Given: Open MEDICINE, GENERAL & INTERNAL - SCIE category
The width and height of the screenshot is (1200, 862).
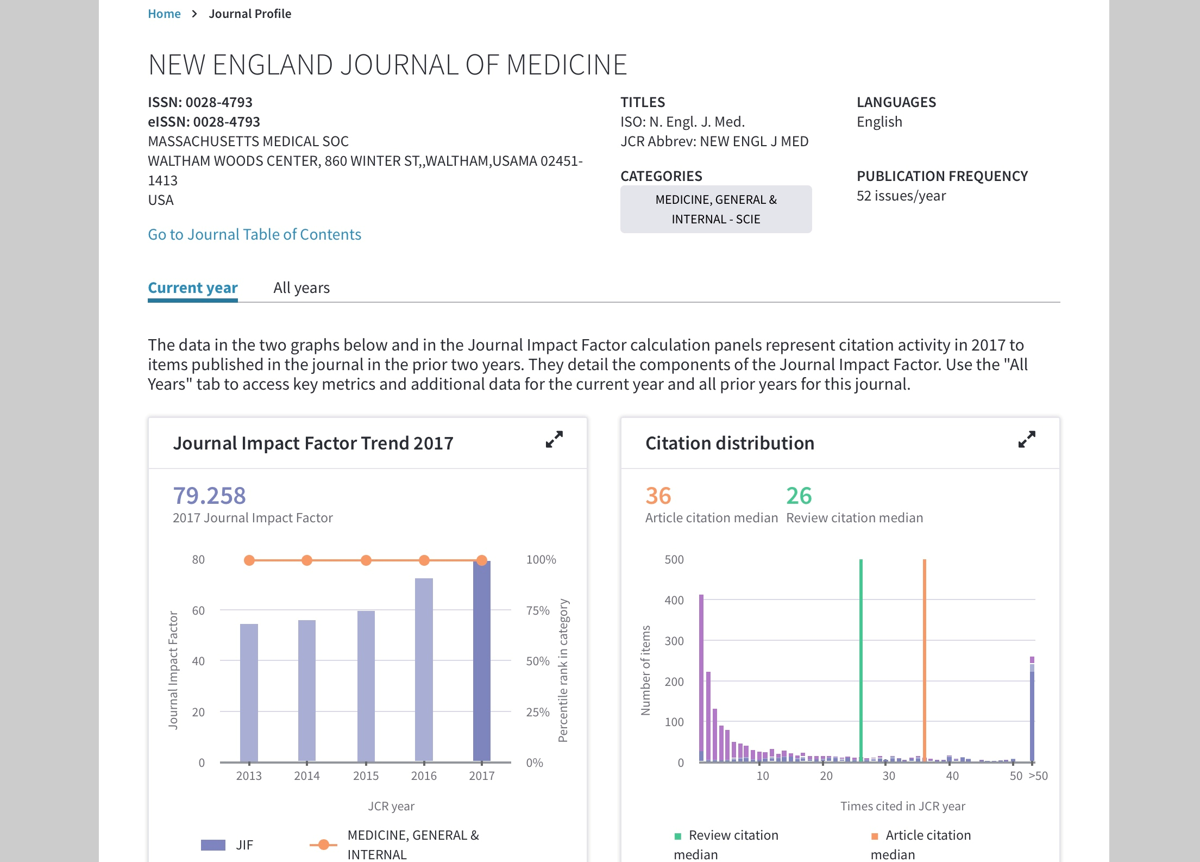Looking at the screenshot, I should click(715, 209).
